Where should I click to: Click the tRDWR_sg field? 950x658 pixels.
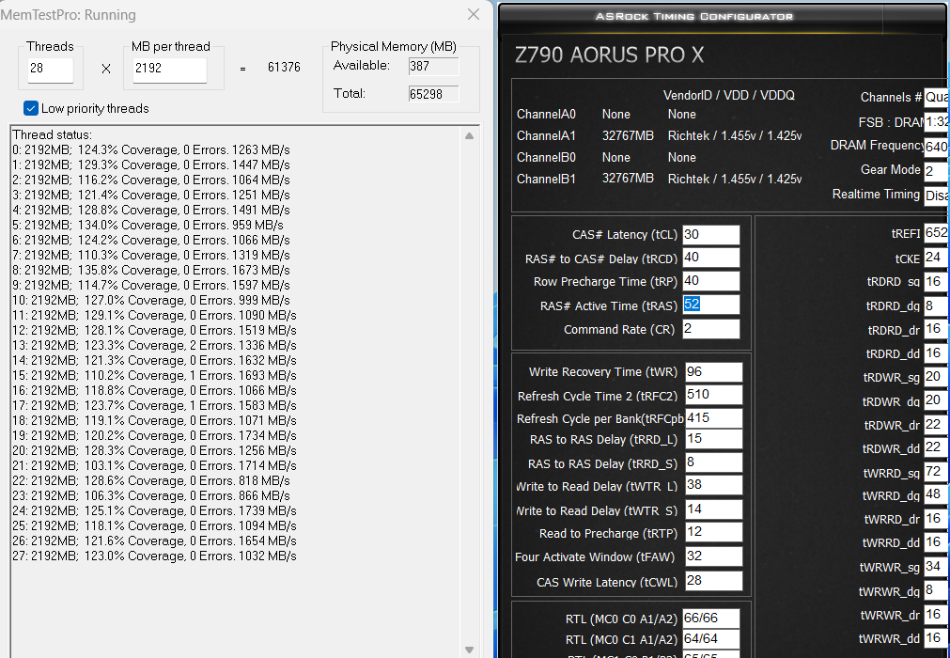click(x=937, y=377)
